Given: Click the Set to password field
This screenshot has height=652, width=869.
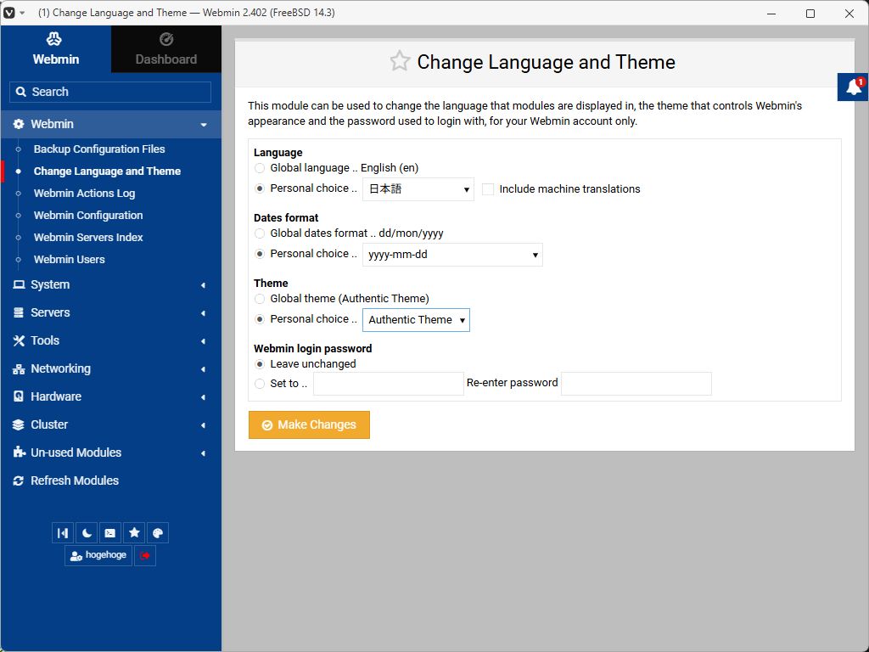Looking at the screenshot, I should click(389, 384).
